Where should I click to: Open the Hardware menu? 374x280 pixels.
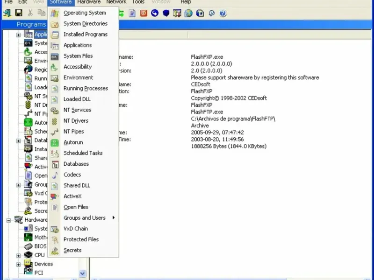(x=89, y=2)
